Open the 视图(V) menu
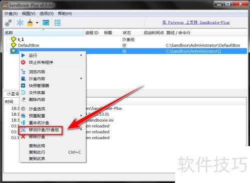The height and width of the screenshot is (183, 250). (28, 13)
